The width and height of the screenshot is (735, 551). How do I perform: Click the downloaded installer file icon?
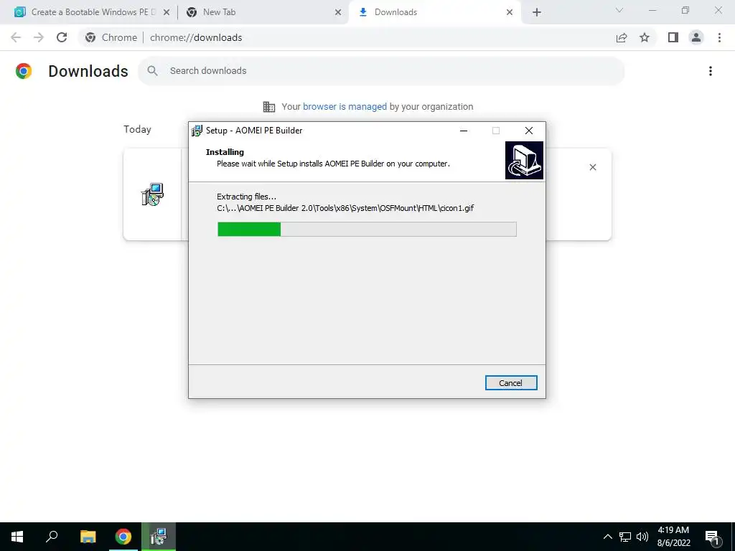coord(152,194)
